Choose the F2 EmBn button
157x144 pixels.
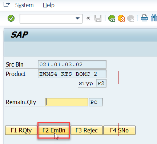54,130
